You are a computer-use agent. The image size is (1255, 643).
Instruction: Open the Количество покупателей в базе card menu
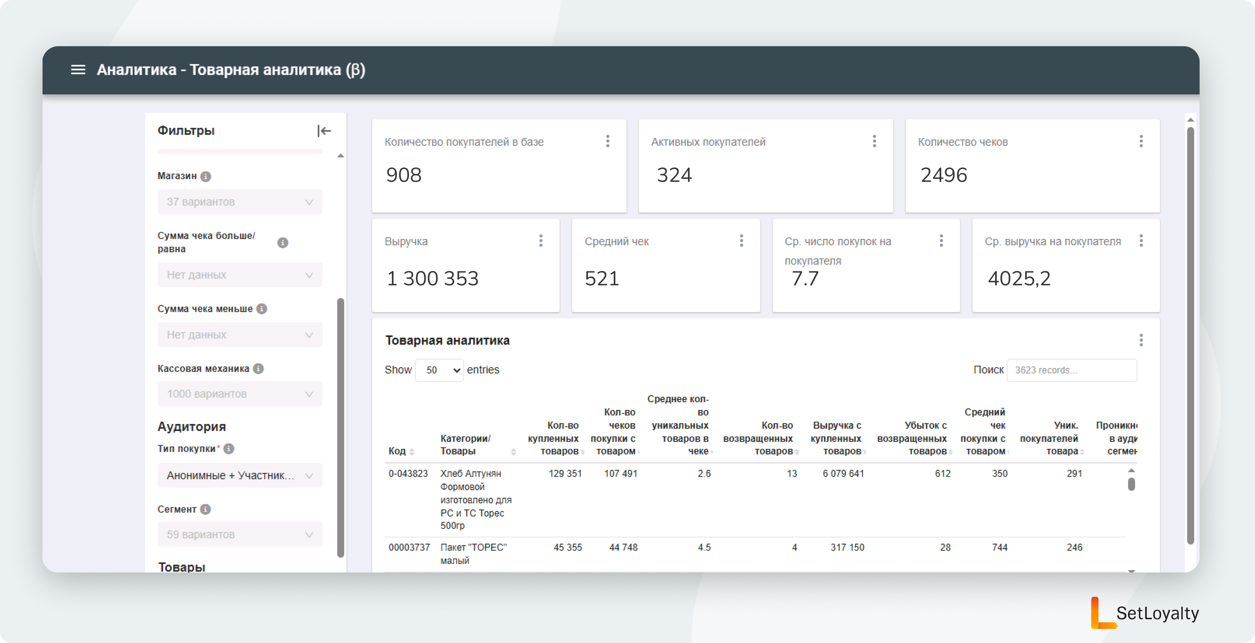tap(607, 141)
